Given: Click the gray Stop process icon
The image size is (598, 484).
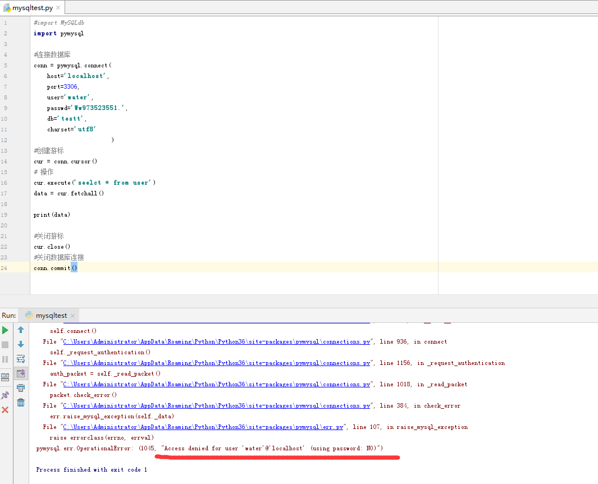Looking at the screenshot, I should pos(6,345).
